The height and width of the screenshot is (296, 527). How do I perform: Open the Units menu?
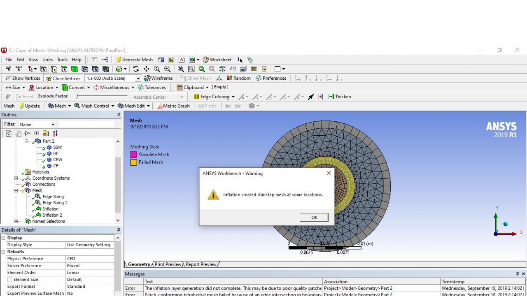tap(47, 60)
